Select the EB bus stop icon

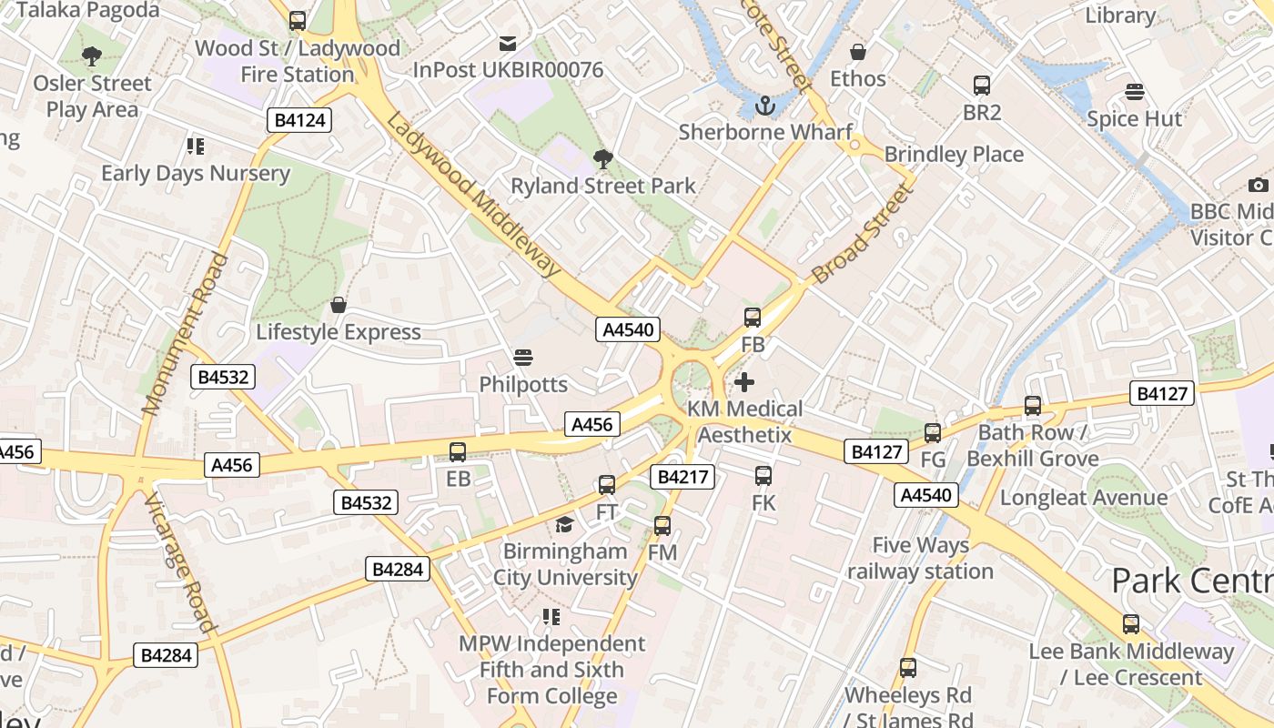pyautogui.click(x=458, y=451)
